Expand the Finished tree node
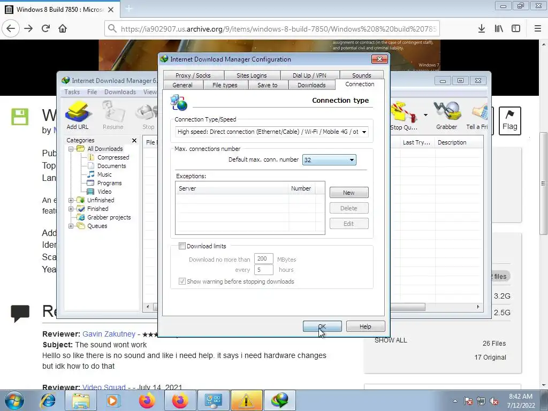 (x=71, y=209)
